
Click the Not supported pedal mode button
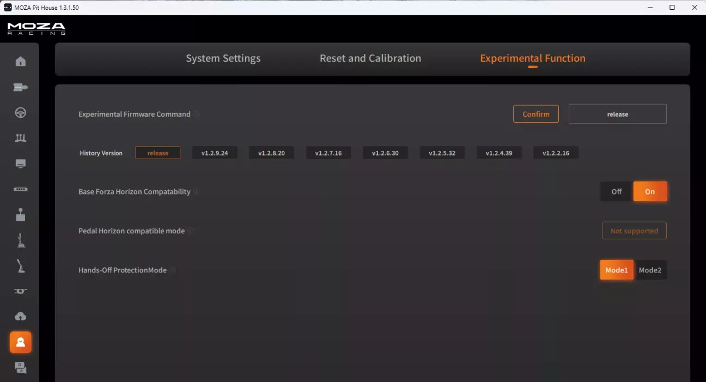click(x=634, y=231)
